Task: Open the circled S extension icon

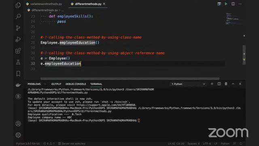Action: click(x=18, y=97)
